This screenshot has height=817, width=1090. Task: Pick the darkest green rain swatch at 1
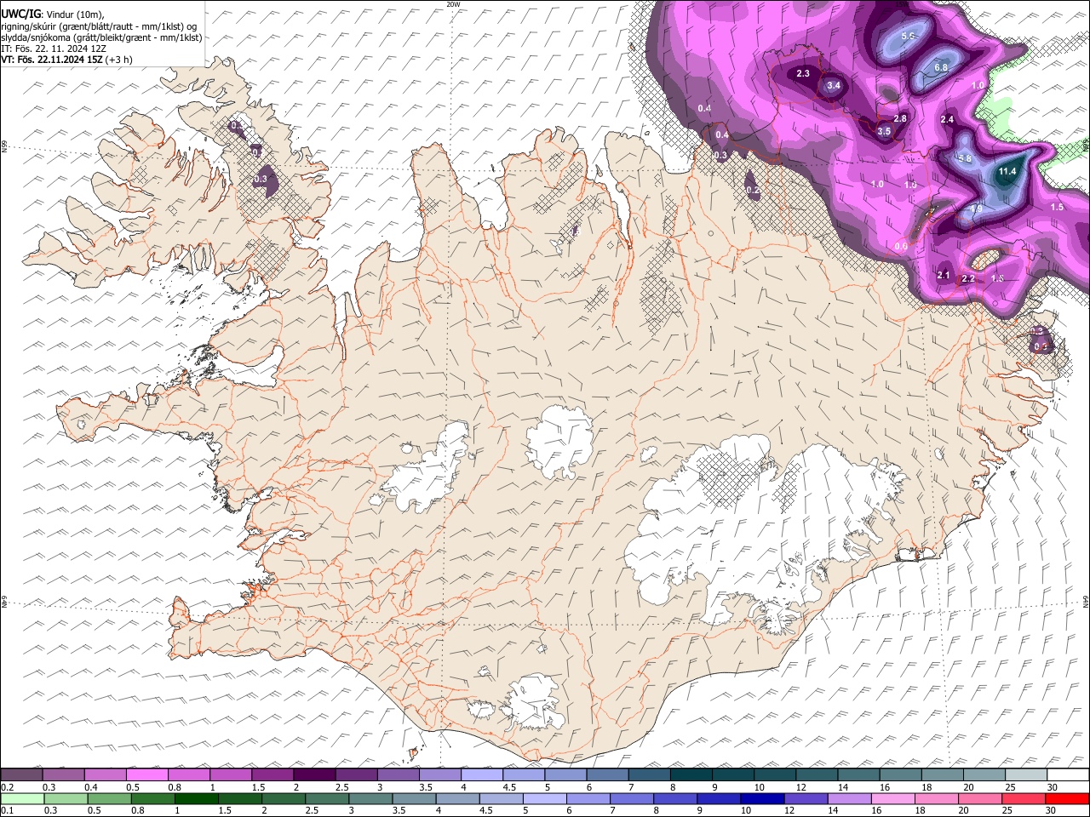(x=196, y=798)
